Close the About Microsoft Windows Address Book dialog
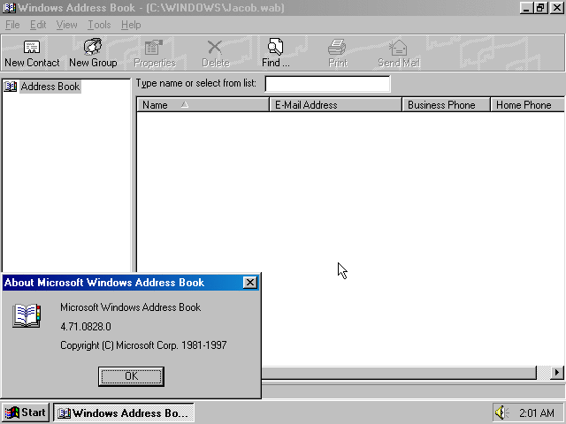The image size is (566, 424). [x=249, y=283]
